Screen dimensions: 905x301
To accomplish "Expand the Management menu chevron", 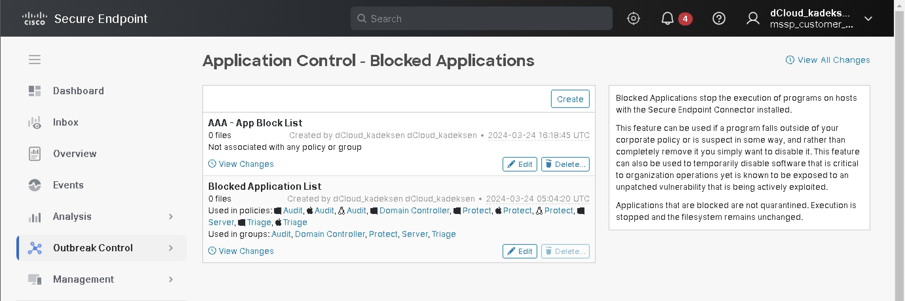I will pyautogui.click(x=171, y=280).
